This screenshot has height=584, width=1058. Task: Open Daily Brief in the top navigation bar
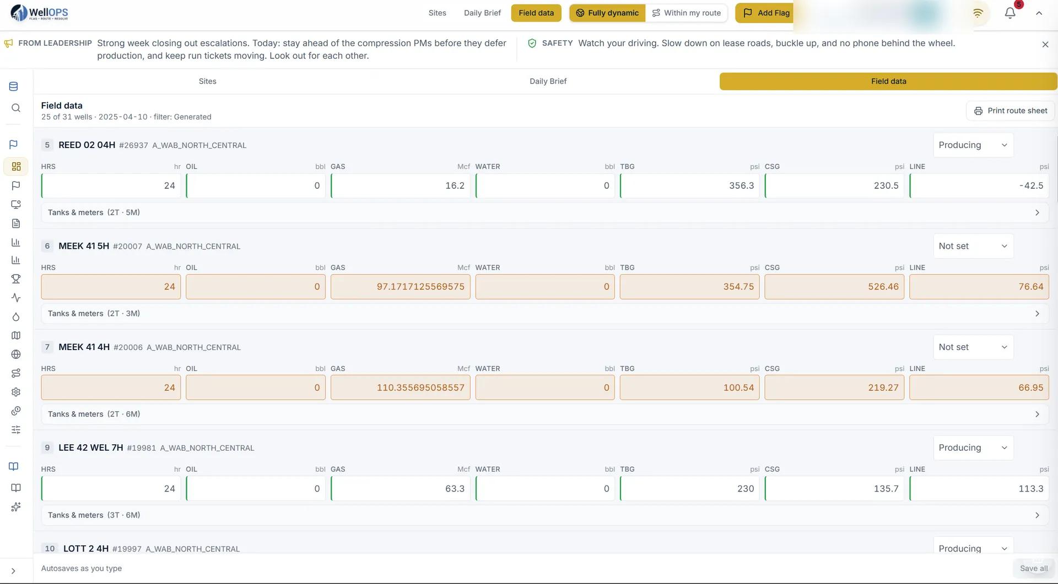coord(482,13)
